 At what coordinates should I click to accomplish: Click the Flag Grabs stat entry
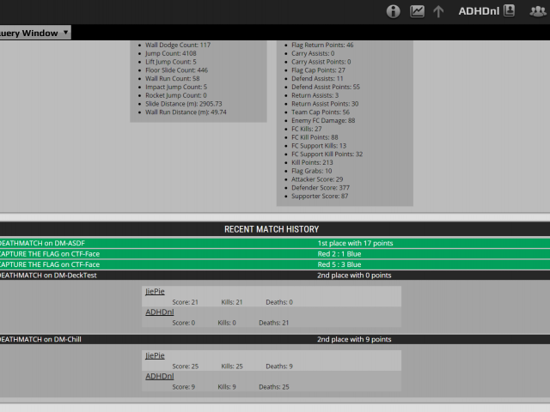click(x=311, y=171)
